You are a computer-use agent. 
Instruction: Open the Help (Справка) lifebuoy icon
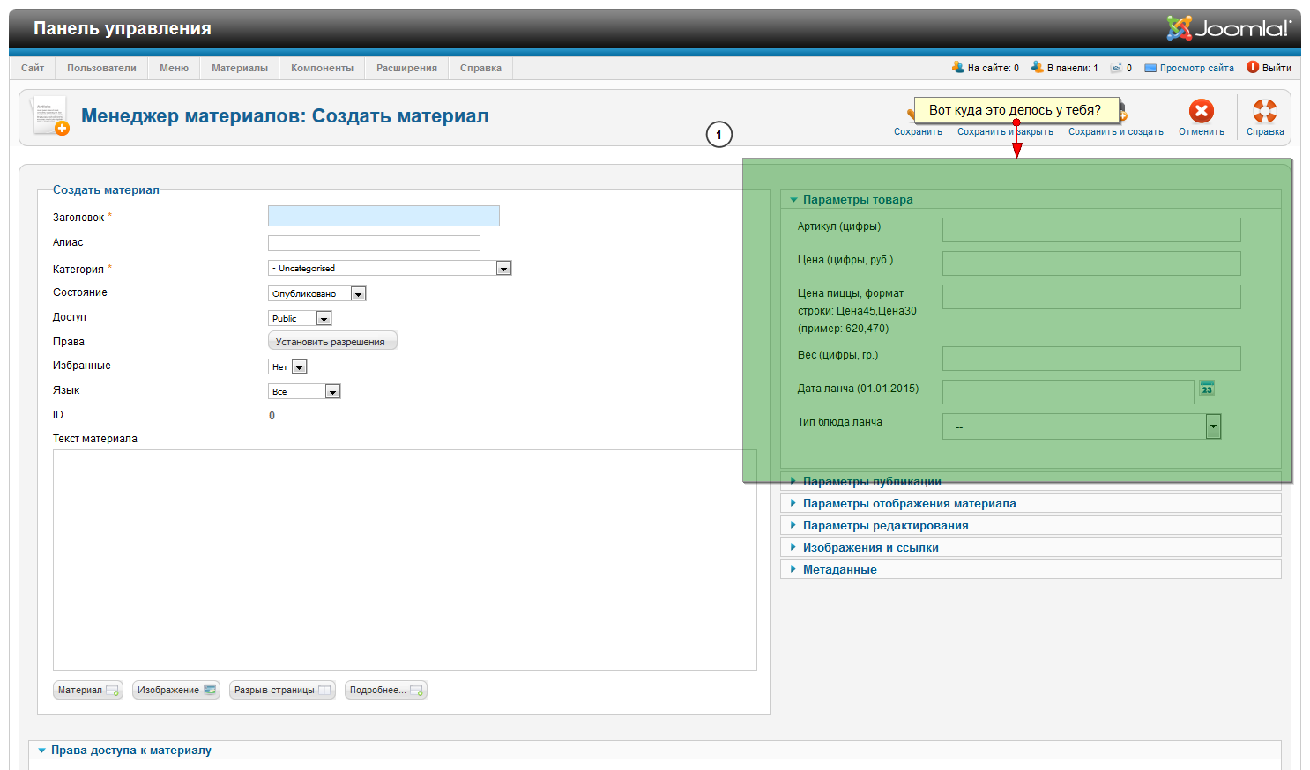(x=1264, y=112)
